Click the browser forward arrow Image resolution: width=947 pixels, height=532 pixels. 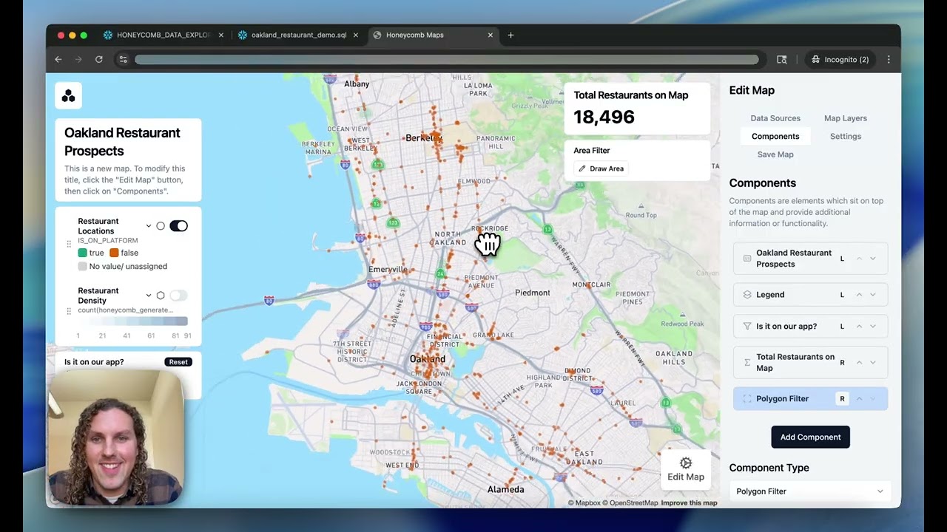click(x=78, y=59)
